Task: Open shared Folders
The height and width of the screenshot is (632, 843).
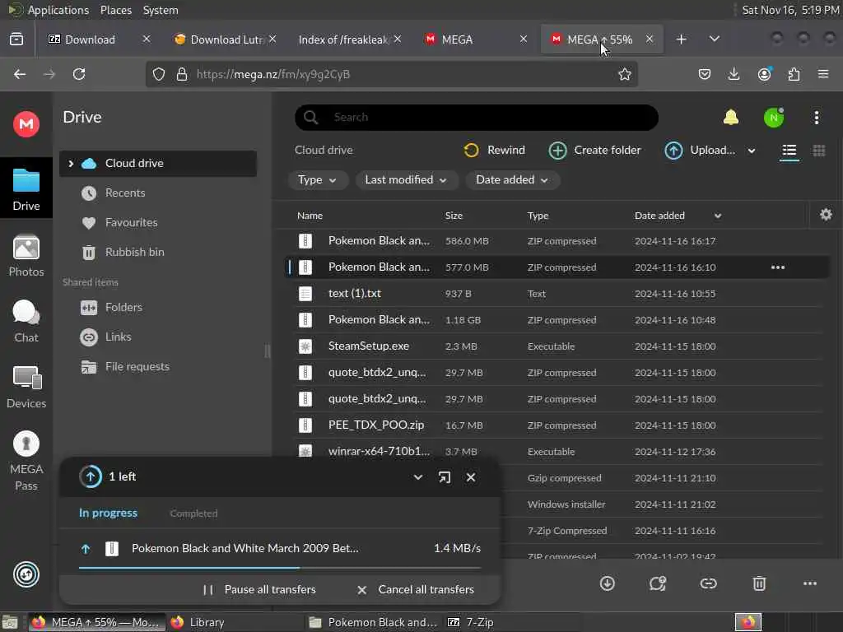Action: (x=158, y=308)
